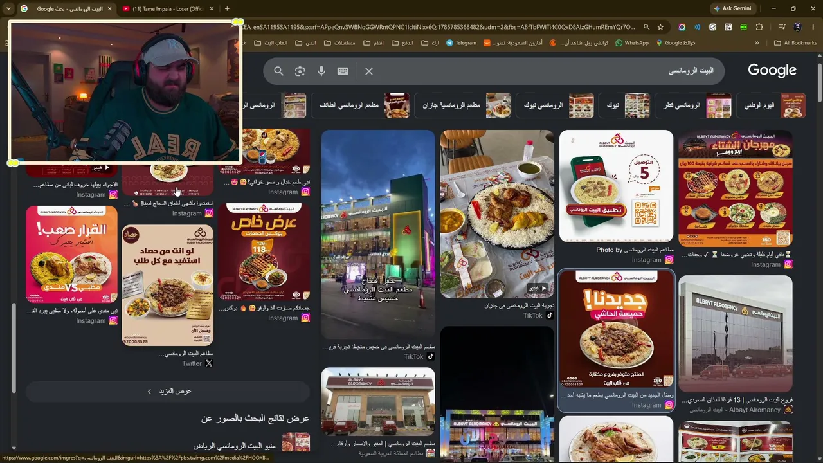Open the مسلسلات bookmark folder
This screenshot has width=823, height=463.
pyautogui.click(x=339, y=43)
